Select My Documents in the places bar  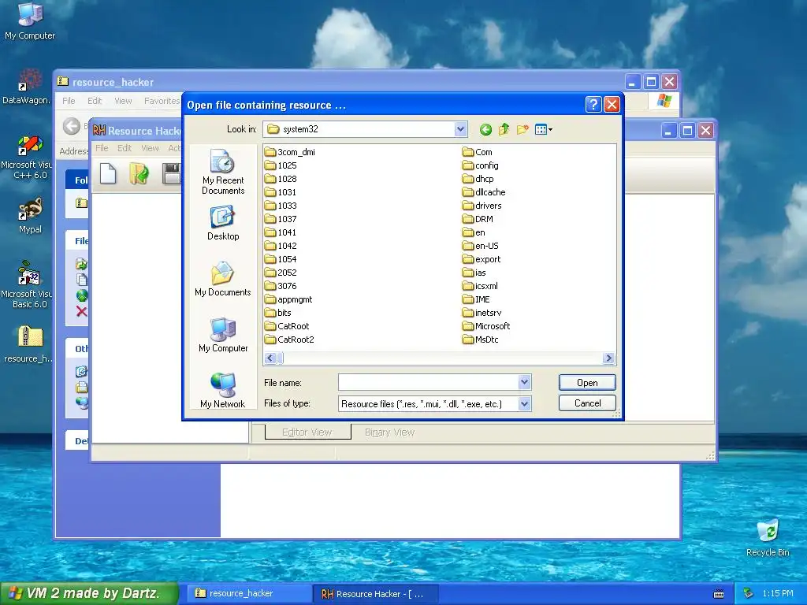223,279
